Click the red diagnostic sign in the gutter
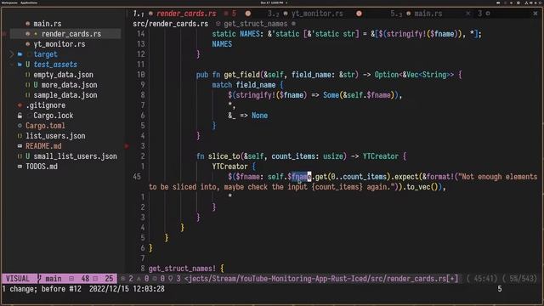The height and width of the screenshot is (306, 544). click(x=127, y=146)
